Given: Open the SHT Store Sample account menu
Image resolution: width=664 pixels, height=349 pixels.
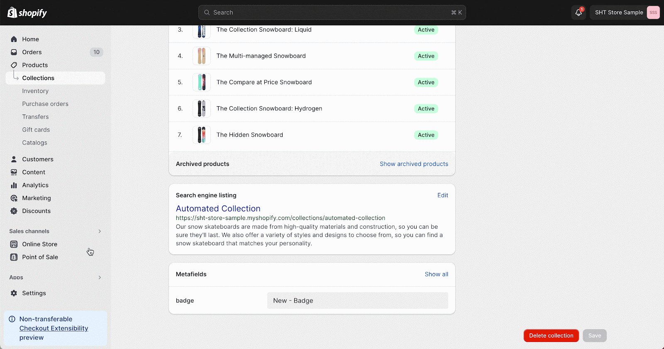Looking at the screenshot, I should coord(625,12).
